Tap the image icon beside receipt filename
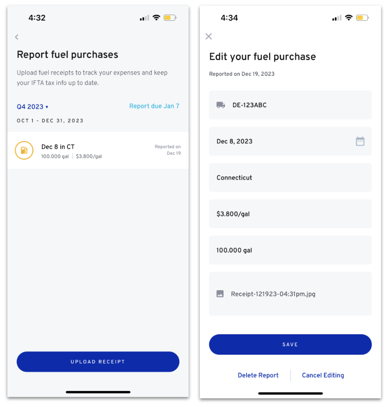This screenshot has height=407, width=392. pos(220,294)
